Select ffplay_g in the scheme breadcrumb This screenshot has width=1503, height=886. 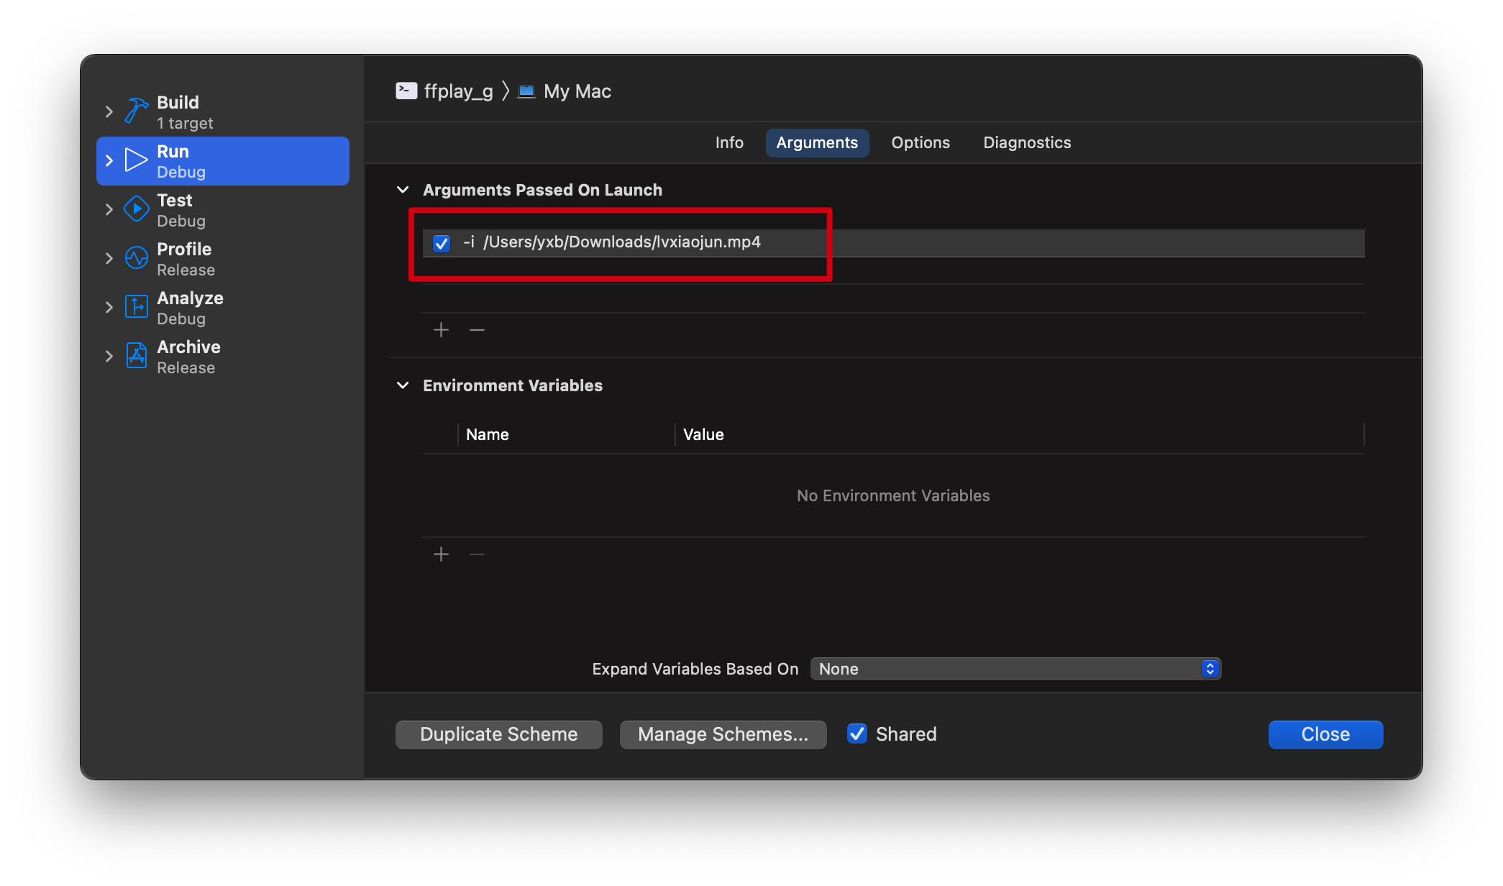pos(458,91)
